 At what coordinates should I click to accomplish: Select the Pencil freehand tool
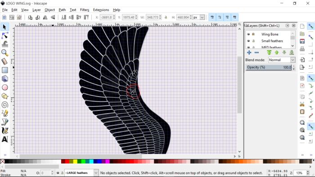click(4, 113)
